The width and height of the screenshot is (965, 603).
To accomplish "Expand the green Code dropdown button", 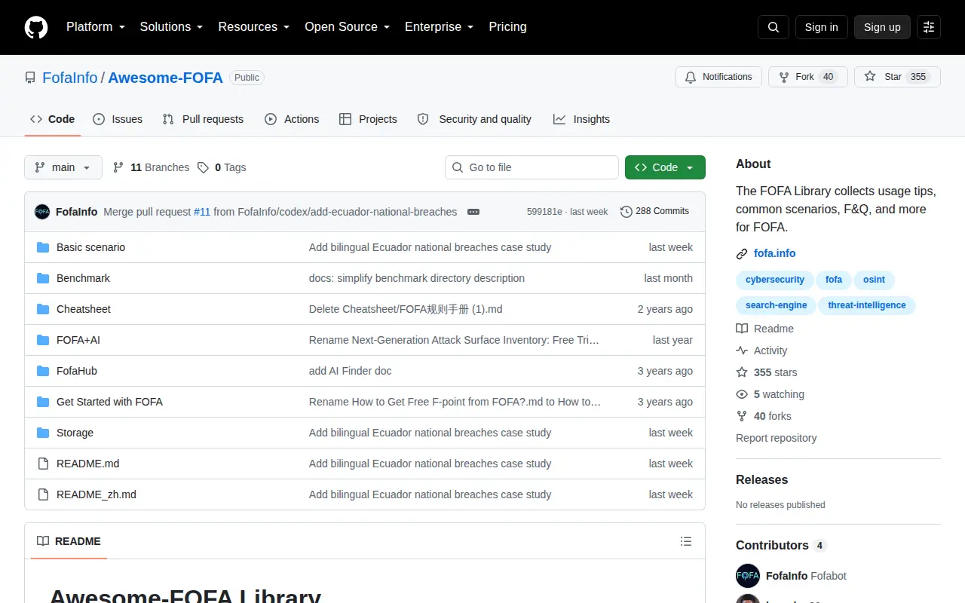I will tap(665, 167).
